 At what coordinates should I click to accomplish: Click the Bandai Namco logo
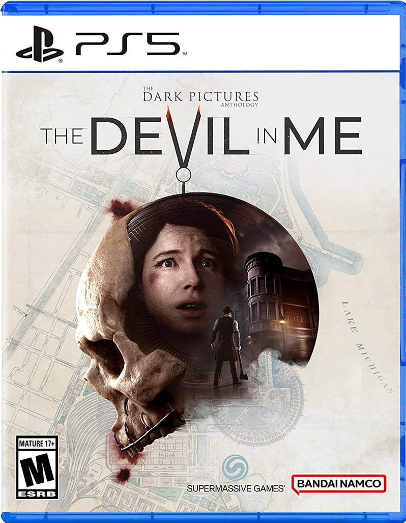tap(339, 484)
